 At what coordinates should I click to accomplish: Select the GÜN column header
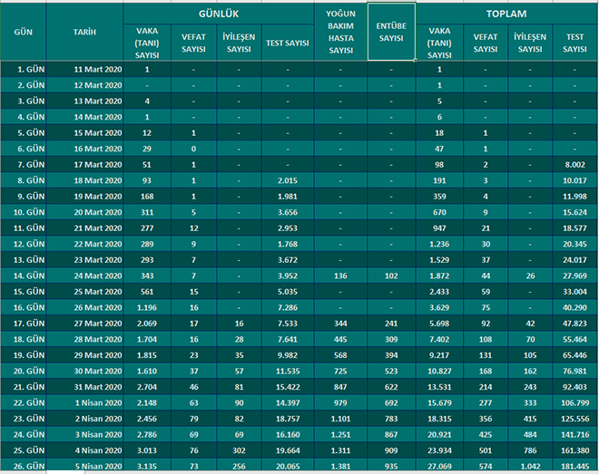pyautogui.click(x=23, y=32)
